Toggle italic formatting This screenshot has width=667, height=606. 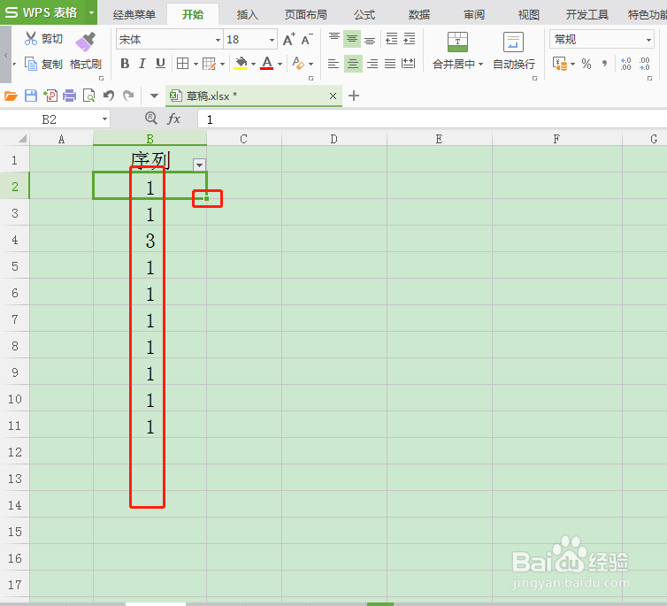pyautogui.click(x=142, y=64)
